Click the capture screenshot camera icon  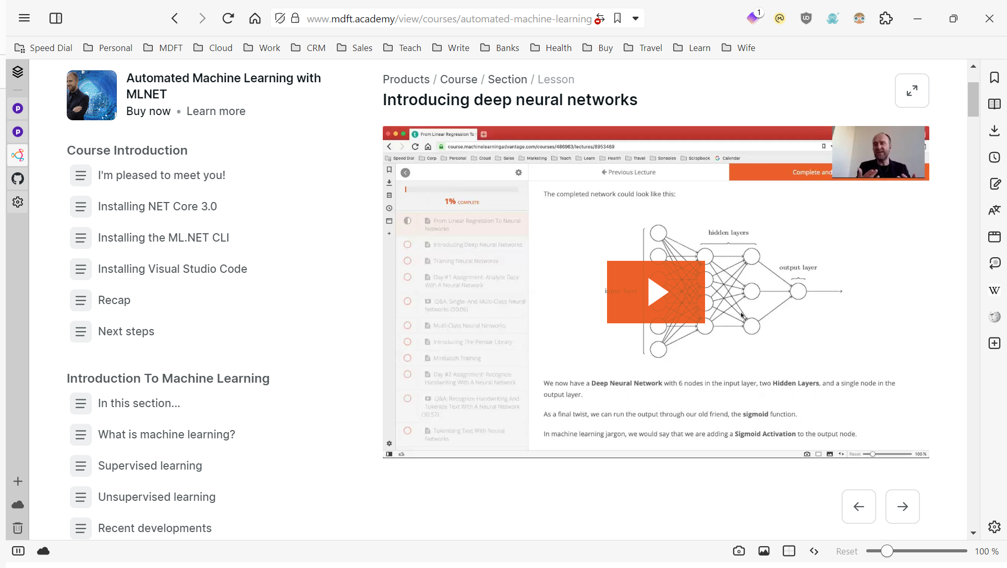(x=738, y=551)
